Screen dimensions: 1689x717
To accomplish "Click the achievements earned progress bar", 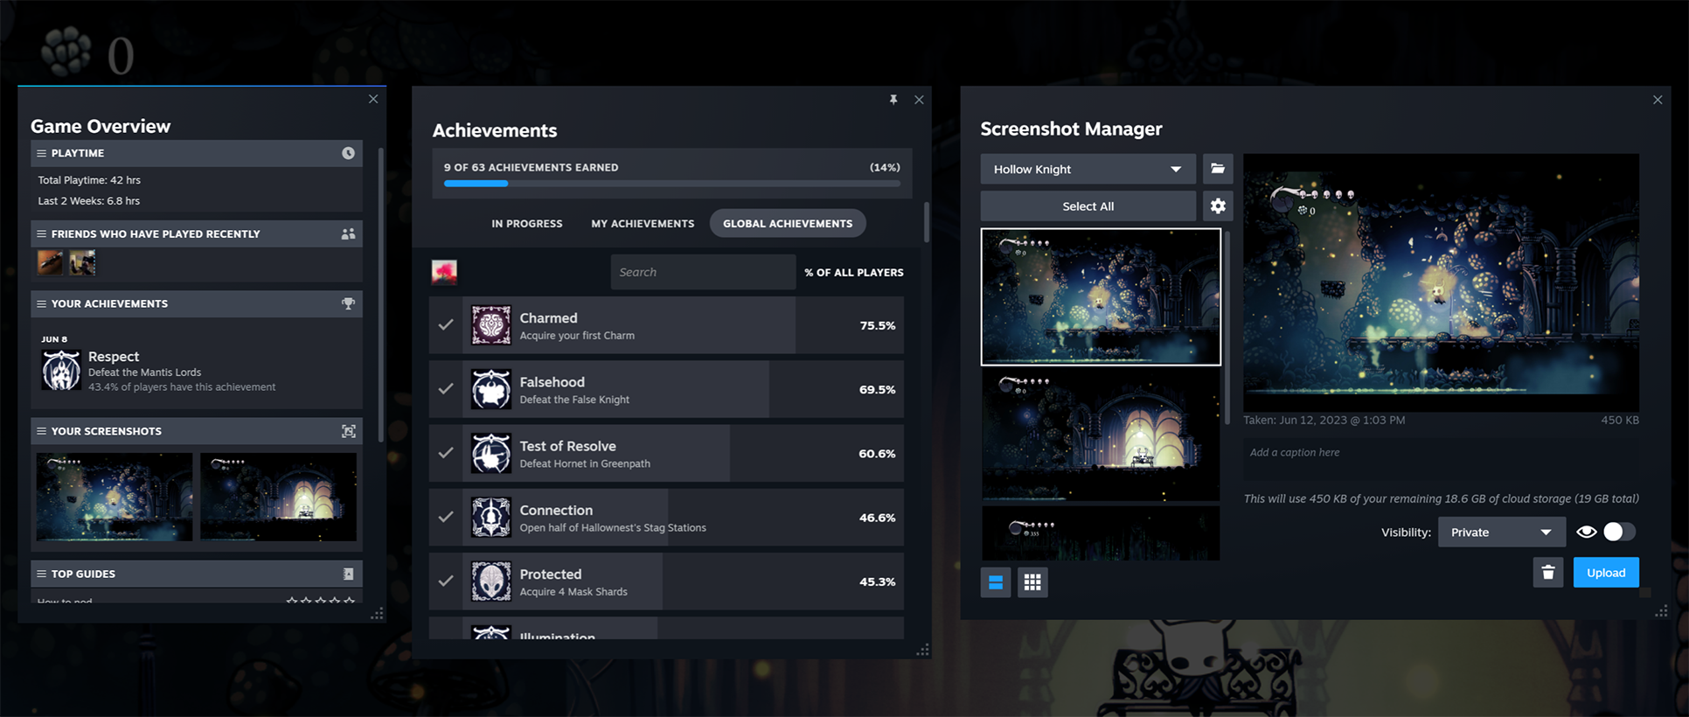I will 671,184.
